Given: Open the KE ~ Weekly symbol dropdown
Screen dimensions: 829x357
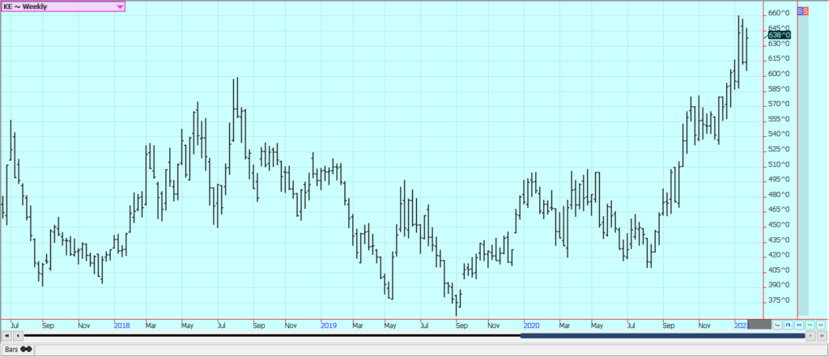Looking at the screenshot, I should tap(63, 6).
